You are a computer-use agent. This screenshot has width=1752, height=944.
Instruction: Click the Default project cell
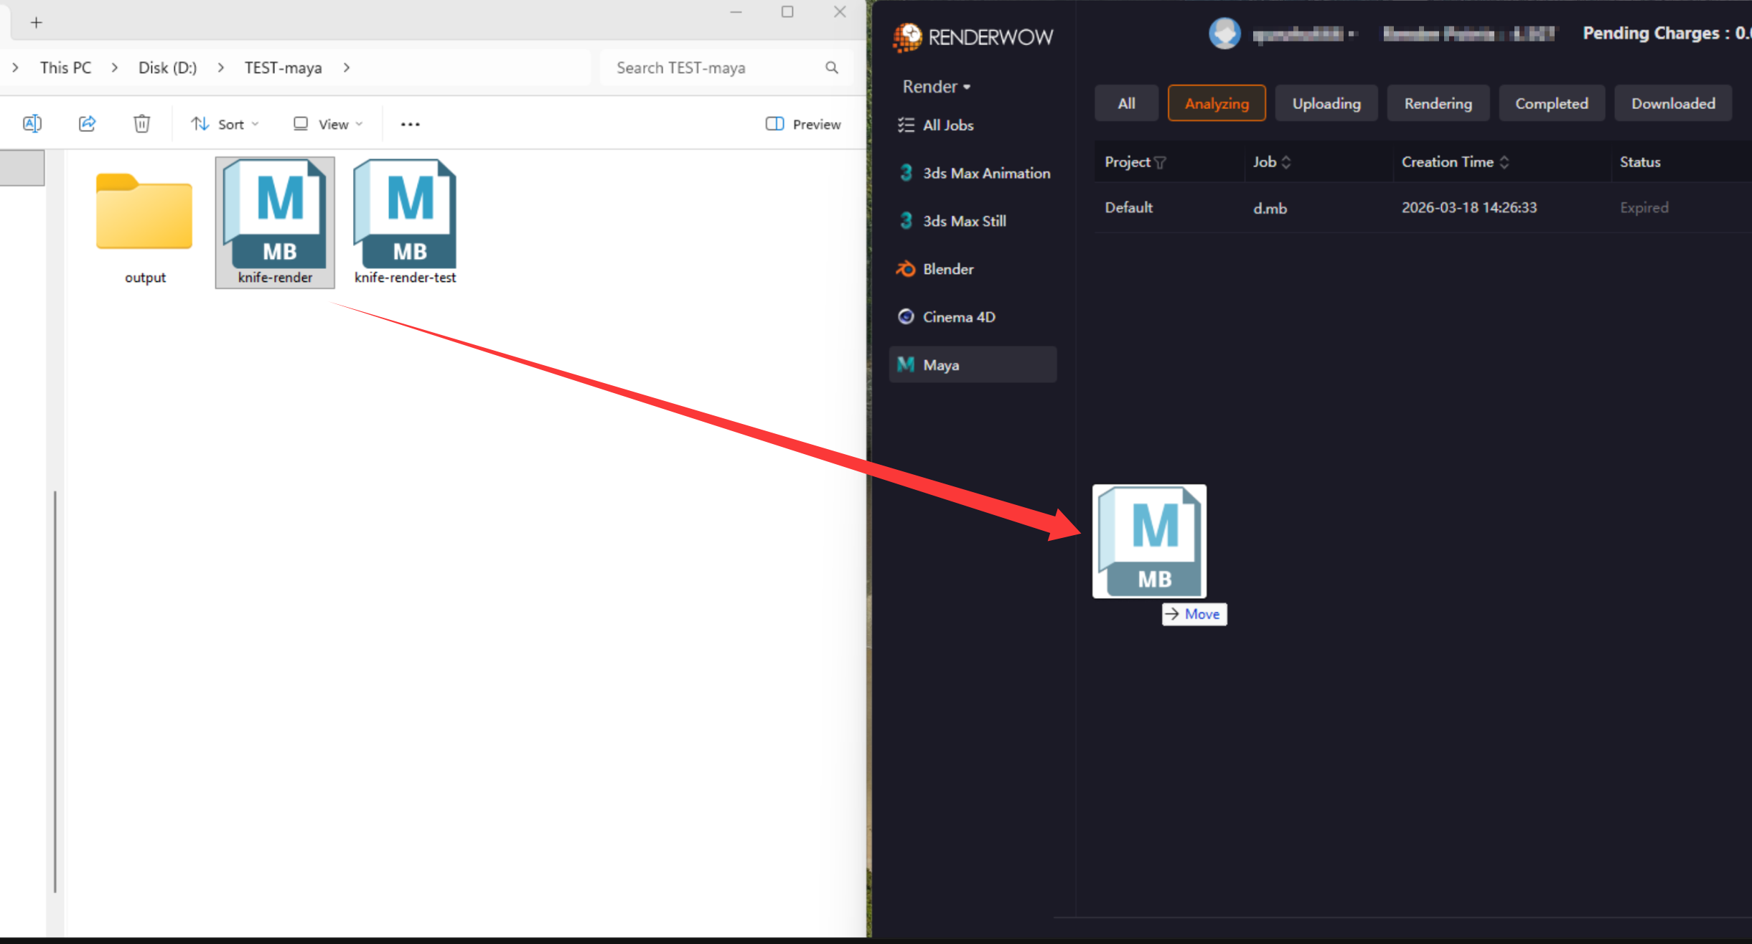1128,207
